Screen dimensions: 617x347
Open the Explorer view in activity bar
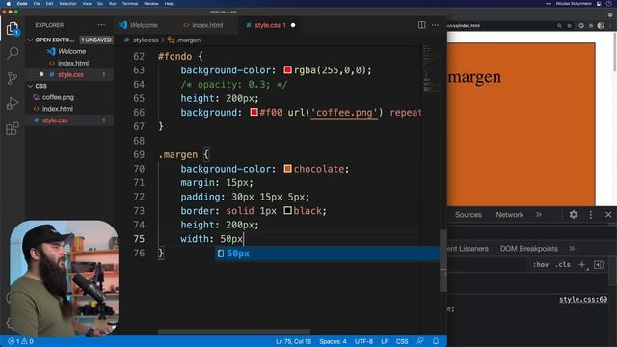click(13, 28)
